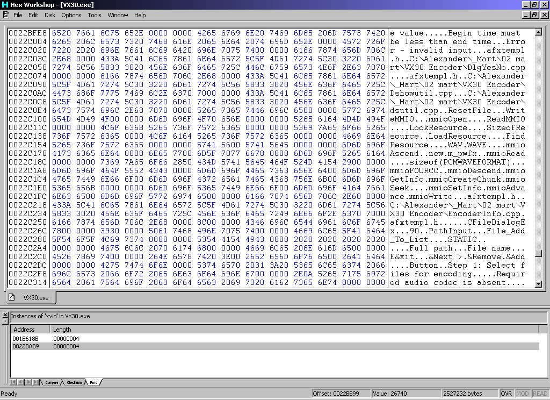Click the offset label 0022C154
The height and width of the screenshot is (400, 550).
[x=28, y=145]
